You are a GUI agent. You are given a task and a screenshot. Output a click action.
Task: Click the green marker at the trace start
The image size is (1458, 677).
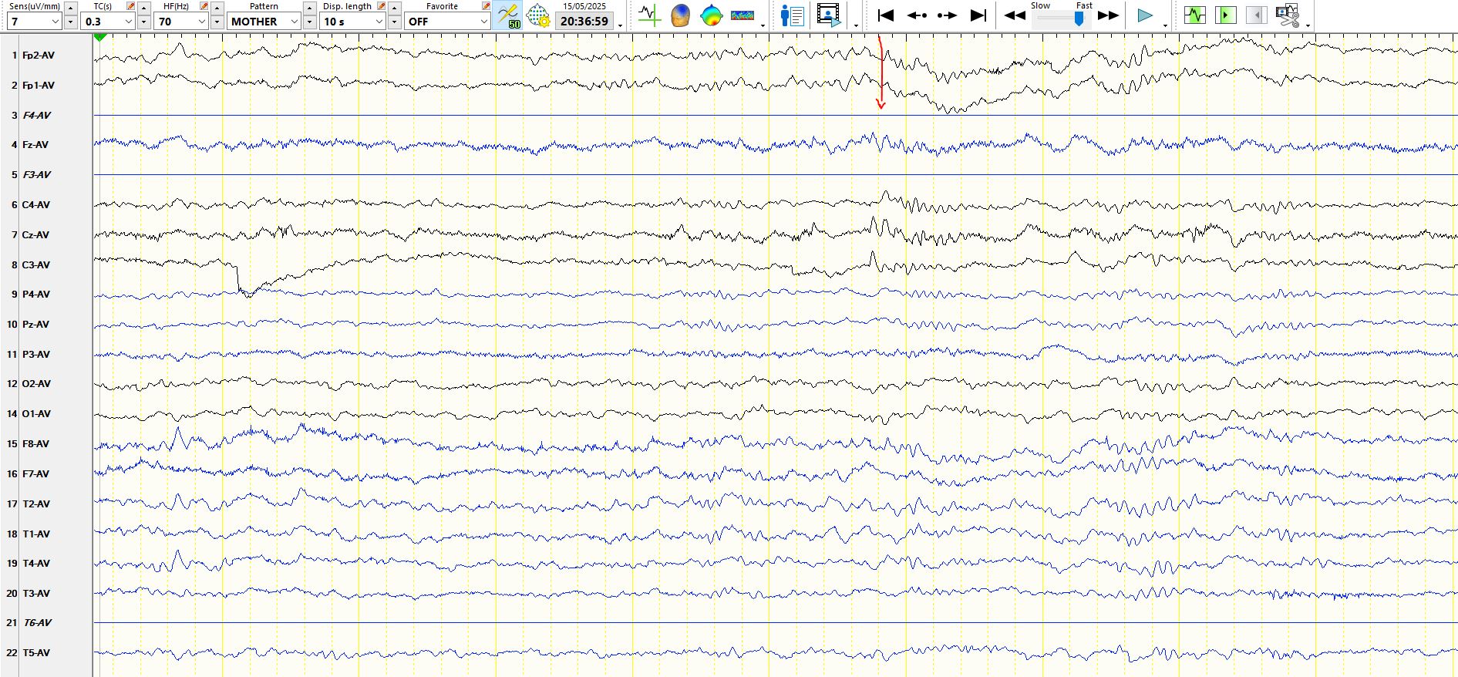pos(100,37)
